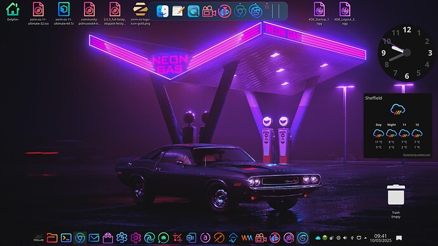Viewport: 438px width, 246px height.
Task: Open the notepad text editor in the top dock
Action: click(x=178, y=11)
